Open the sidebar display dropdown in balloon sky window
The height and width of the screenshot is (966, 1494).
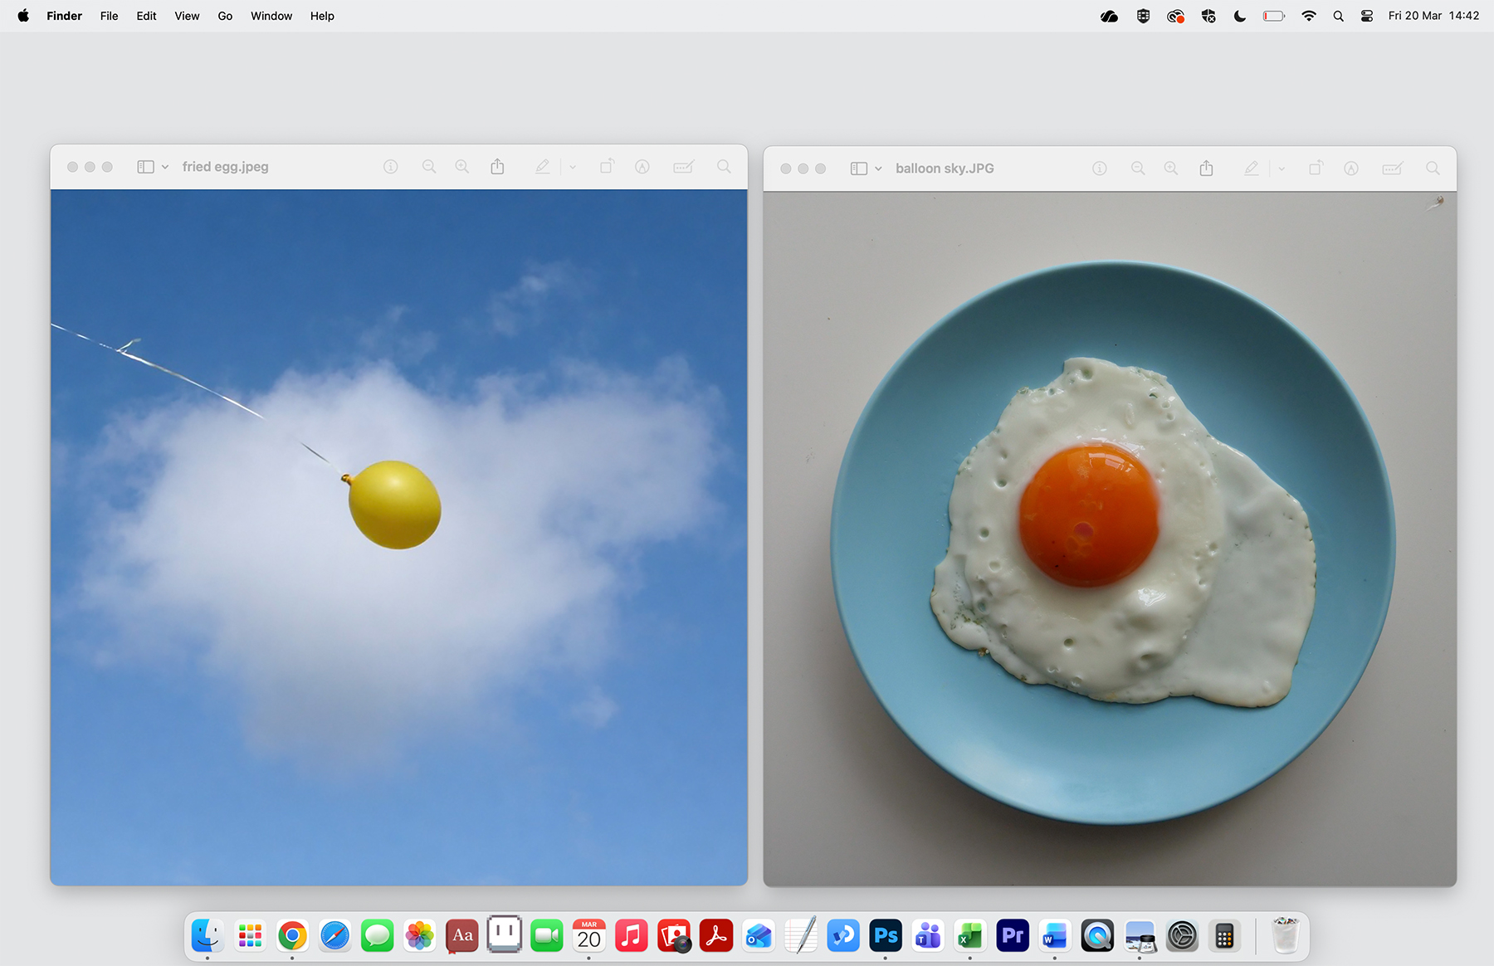tap(880, 168)
